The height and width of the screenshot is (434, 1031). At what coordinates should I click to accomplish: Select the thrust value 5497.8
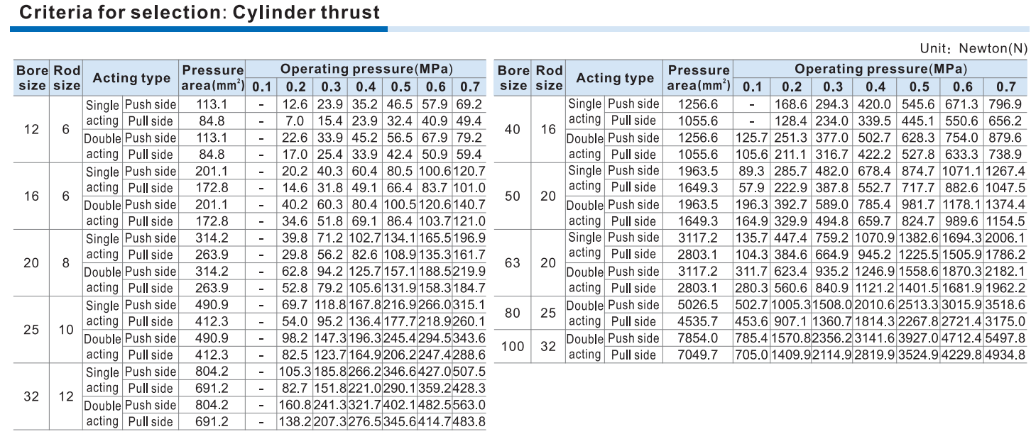1005,338
